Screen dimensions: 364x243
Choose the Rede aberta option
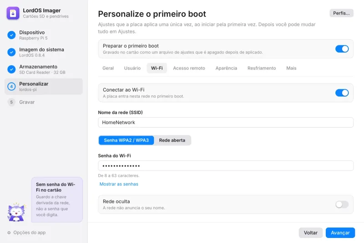click(172, 140)
